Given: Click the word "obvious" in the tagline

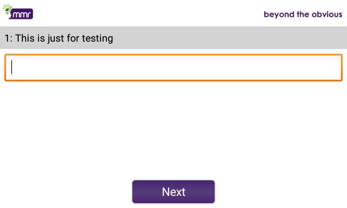Looking at the screenshot, I should [x=327, y=14].
